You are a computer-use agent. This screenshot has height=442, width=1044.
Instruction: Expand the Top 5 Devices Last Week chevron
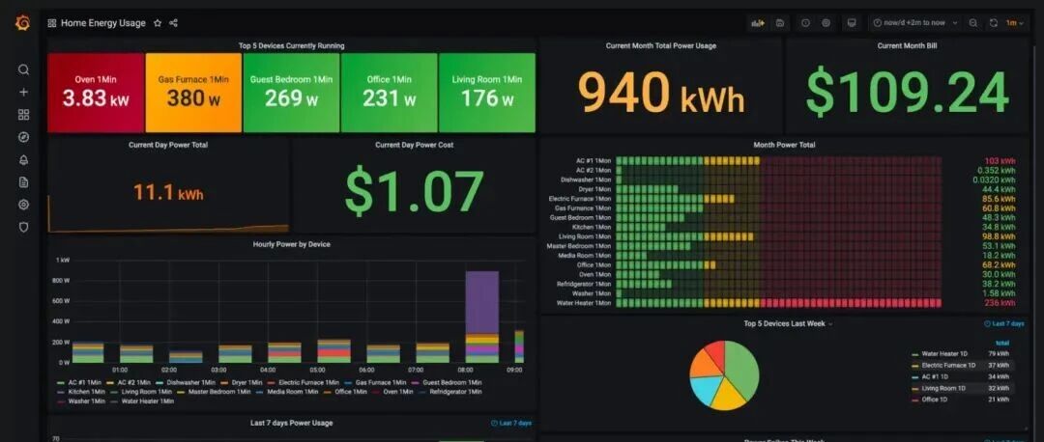(x=830, y=324)
